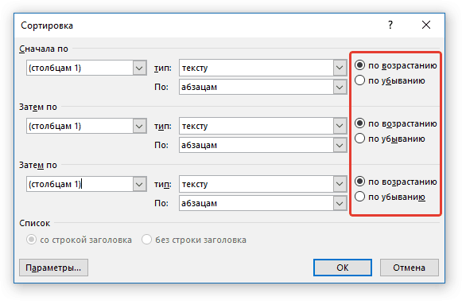This screenshot has width=462, height=301.
Task: Click the Параметры... button
Action: [53, 268]
